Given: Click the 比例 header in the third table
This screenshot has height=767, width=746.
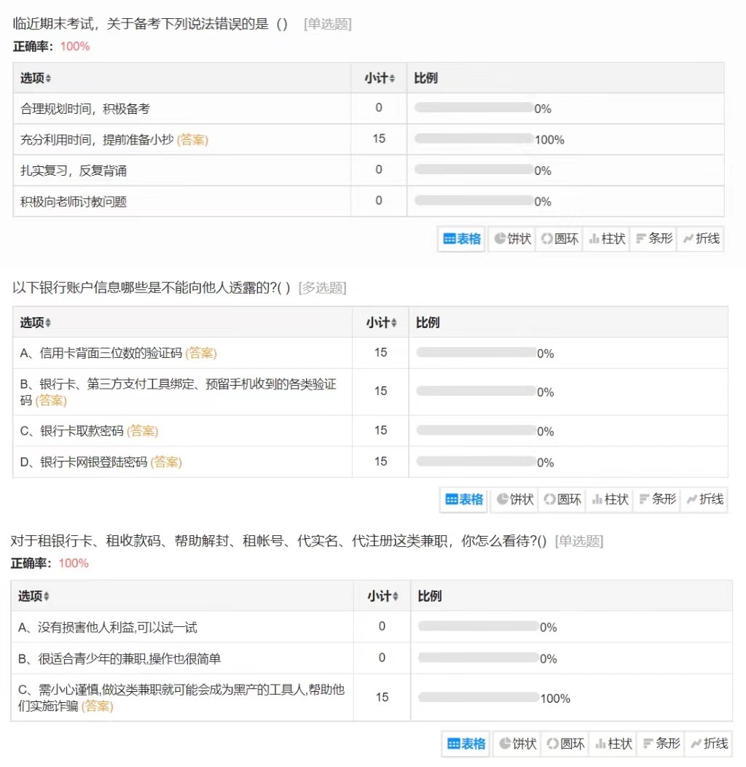Looking at the screenshot, I should pyautogui.click(x=430, y=596).
